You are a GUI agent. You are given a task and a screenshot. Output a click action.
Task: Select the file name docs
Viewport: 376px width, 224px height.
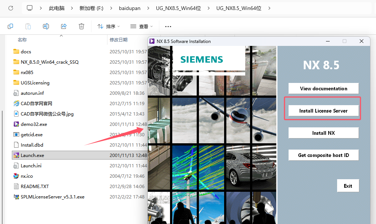point(26,52)
